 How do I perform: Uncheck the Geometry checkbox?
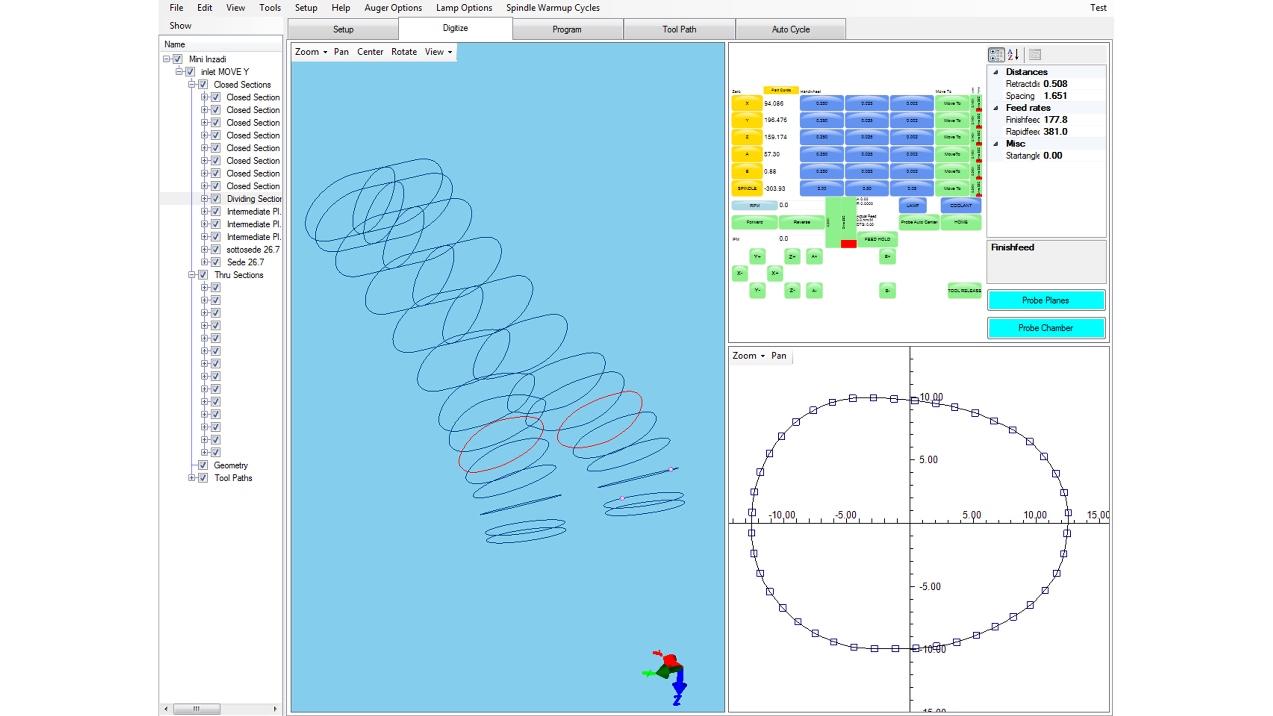point(203,465)
